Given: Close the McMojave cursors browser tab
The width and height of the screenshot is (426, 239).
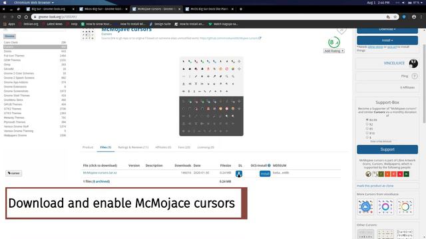Looking at the screenshot, I should (179, 9).
